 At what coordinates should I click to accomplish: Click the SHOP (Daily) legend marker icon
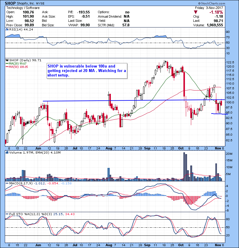[7, 60]
